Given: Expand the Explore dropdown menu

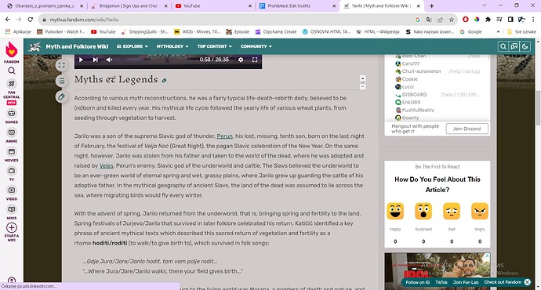Looking at the screenshot, I should pyautogui.click(x=133, y=46).
